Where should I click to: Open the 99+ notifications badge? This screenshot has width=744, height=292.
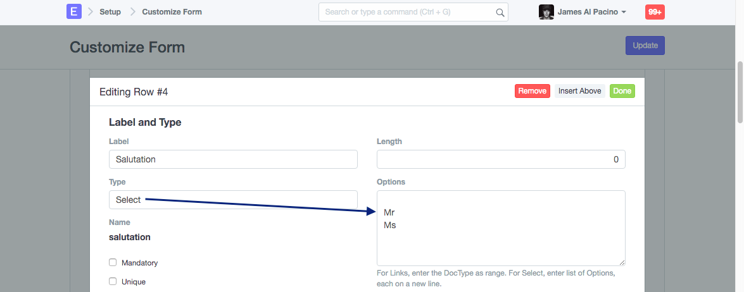click(x=655, y=12)
